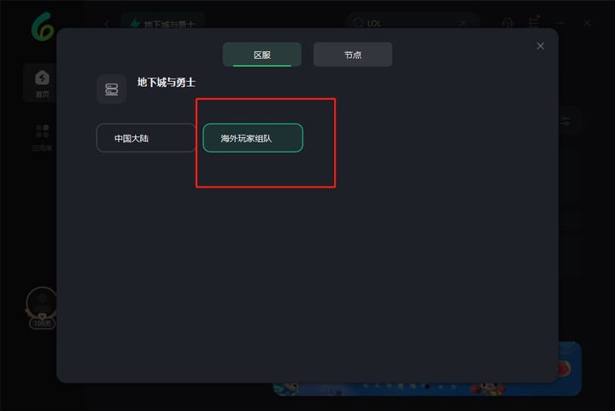The height and width of the screenshot is (411, 615).
Task: Click the 地下城与勇士 game tab at top
Action: (x=162, y=24)
